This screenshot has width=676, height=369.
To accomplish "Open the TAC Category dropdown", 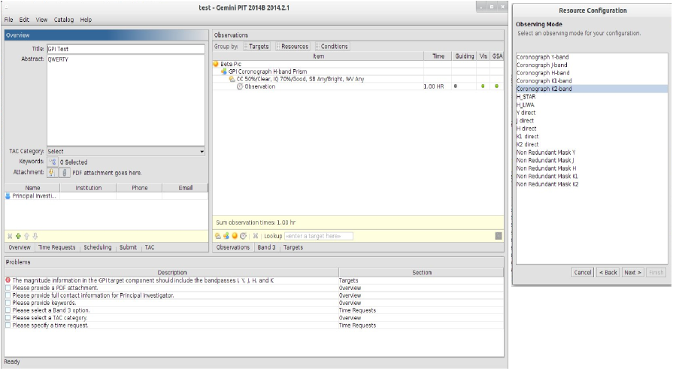I will point(126,151).
